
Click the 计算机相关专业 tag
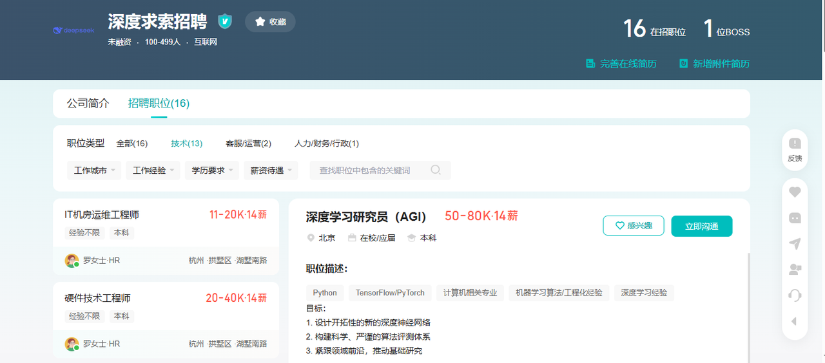pos(471,293)
